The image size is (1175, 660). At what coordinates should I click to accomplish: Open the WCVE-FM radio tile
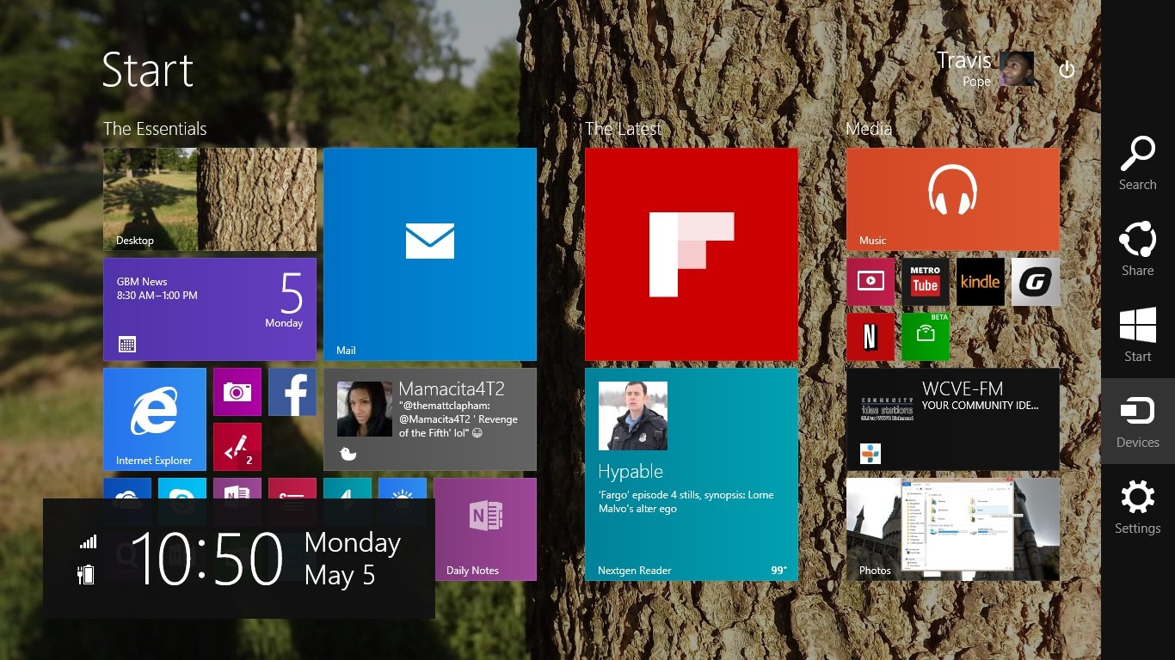tap(953, 419)
